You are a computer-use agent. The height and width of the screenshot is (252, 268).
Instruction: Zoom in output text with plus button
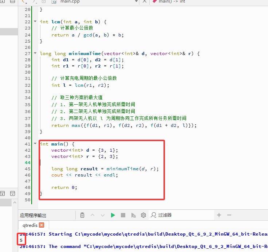pos(219,215)
